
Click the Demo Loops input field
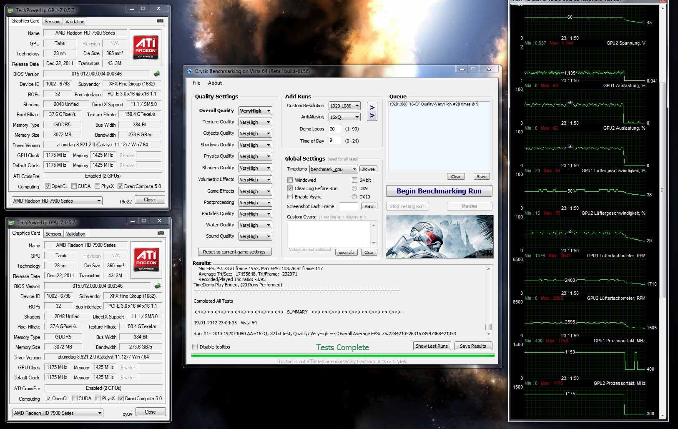tap(335, 129)
